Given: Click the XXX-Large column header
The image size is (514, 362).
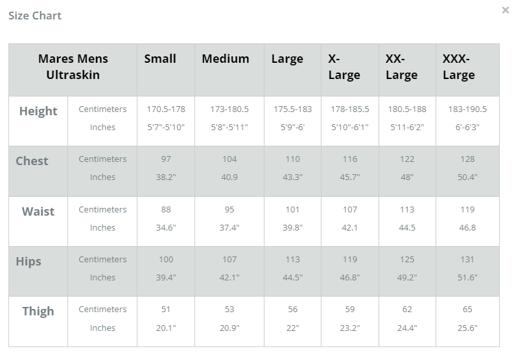Looking at the screenshot, I should coord(459,67).
